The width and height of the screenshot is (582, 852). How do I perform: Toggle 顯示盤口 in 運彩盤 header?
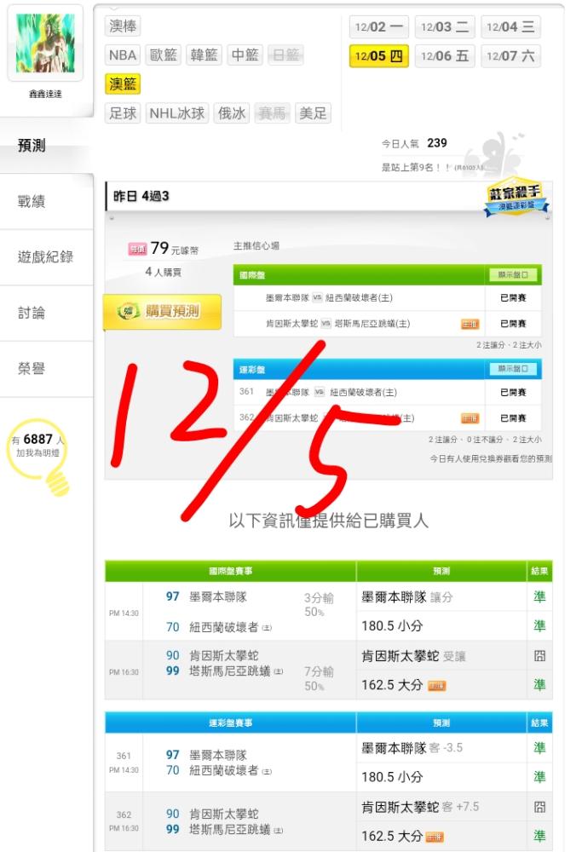pyautogui.click(x=512, y=369)
